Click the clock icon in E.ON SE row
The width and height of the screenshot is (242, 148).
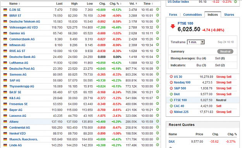tap(158, 9)
